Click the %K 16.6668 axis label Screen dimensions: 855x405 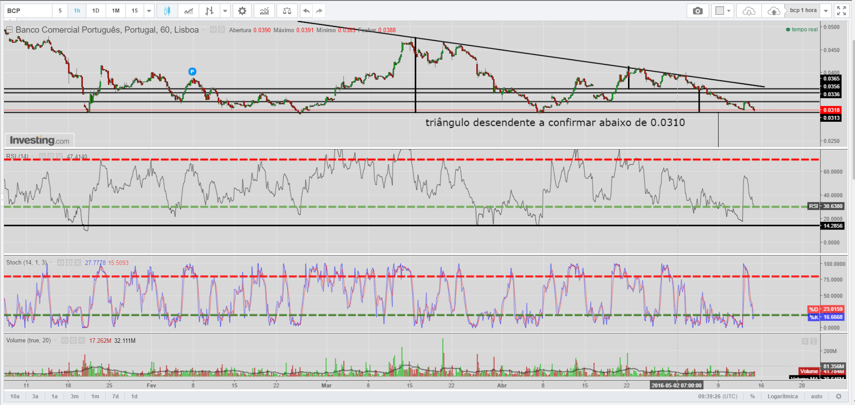point(826,317)
